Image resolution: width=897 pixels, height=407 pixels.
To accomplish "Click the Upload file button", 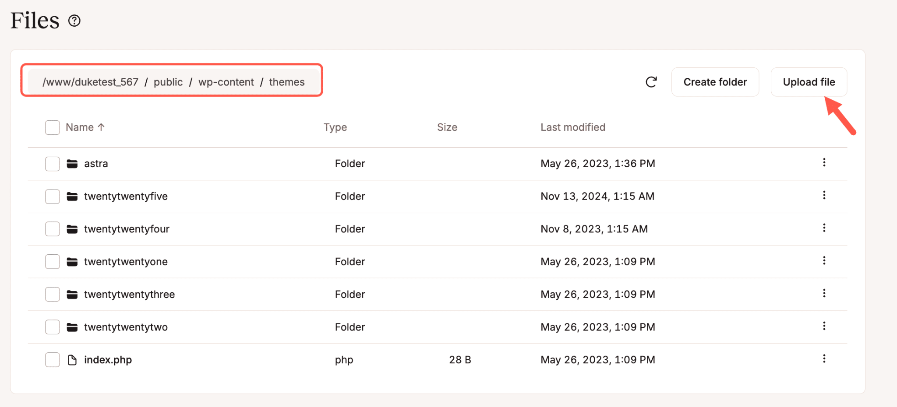I will point(809,82).
